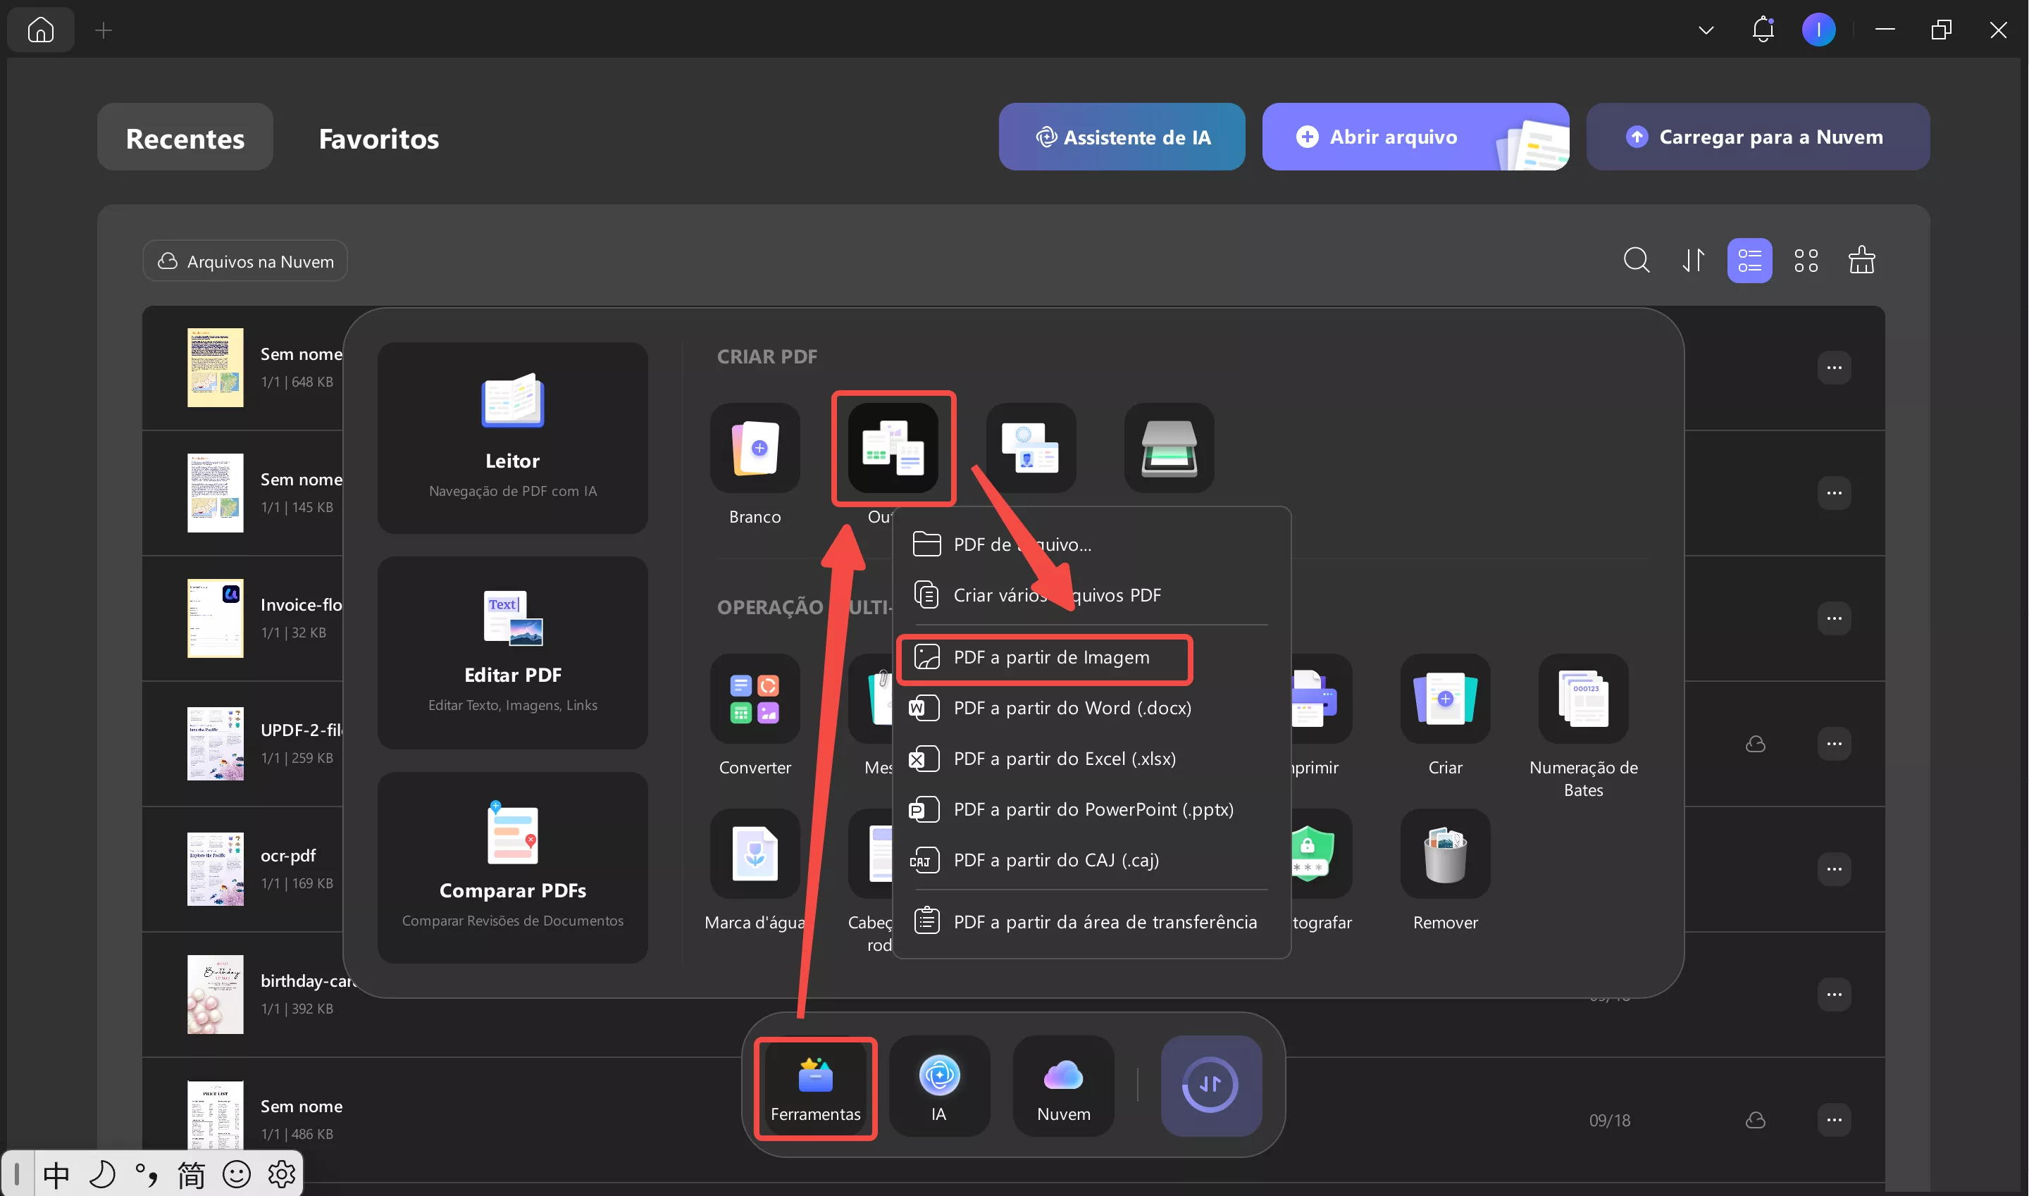Screen dimensions: 2029x1196
Task: Open the Numeração de Bates tool
Action: pyautogui.click(x=1582, y=699)
